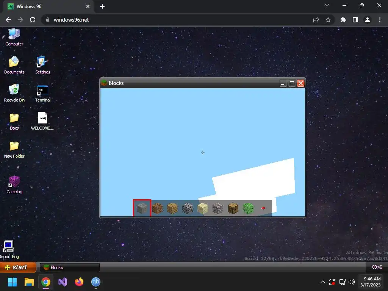Screen dimensions: 388x291
Task: Select the wooden planks block in hotbar
Action: point(172,208)
